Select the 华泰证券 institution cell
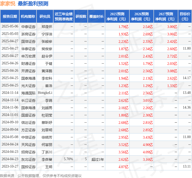 pos(28,49)
